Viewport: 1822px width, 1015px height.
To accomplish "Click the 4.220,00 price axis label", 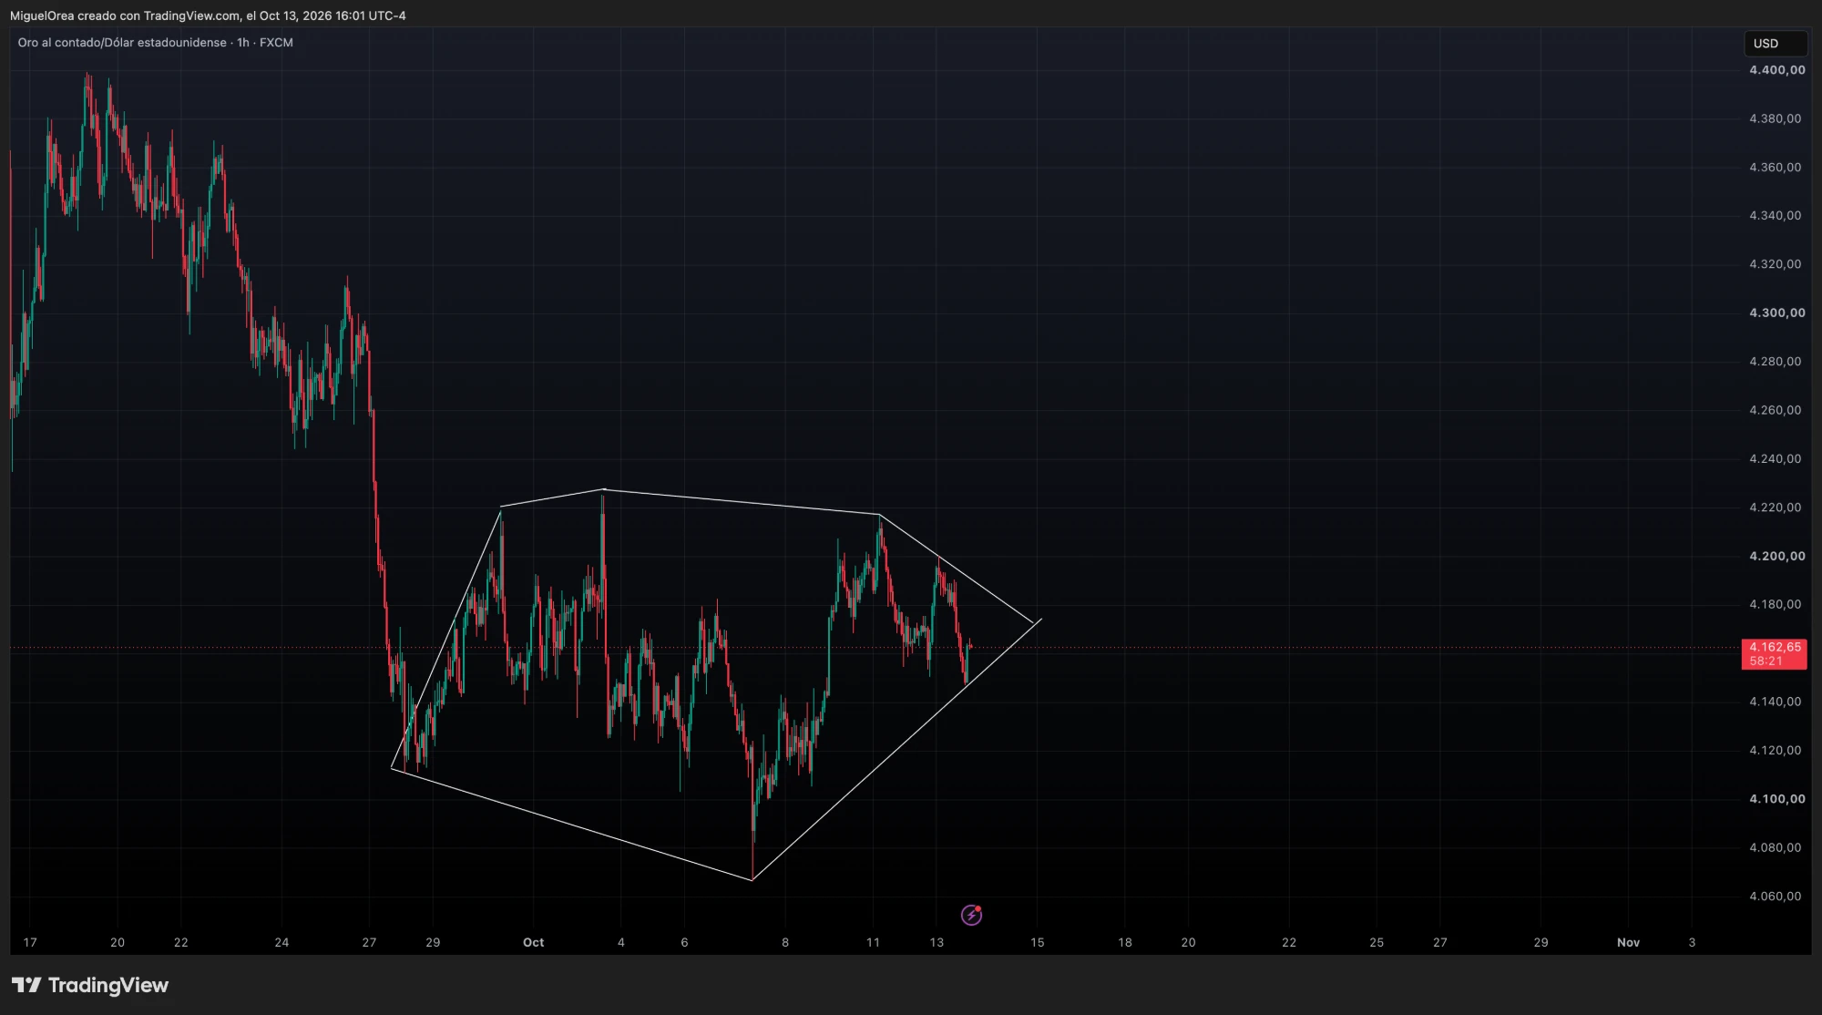I will tap(1775, 507).
